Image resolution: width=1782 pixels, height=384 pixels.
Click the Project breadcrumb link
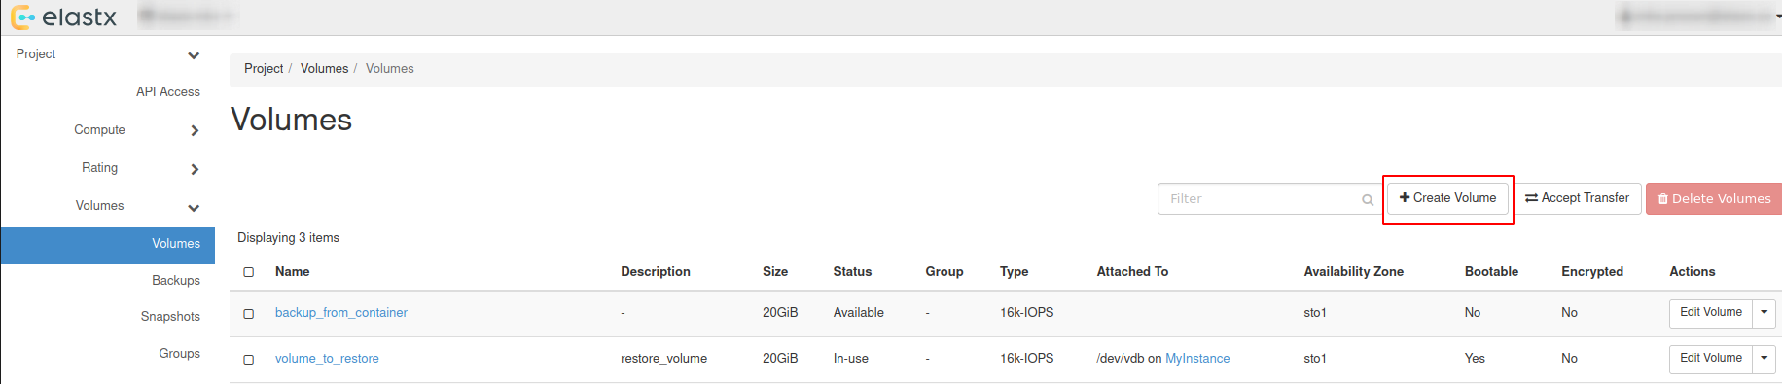click(264, 69)
